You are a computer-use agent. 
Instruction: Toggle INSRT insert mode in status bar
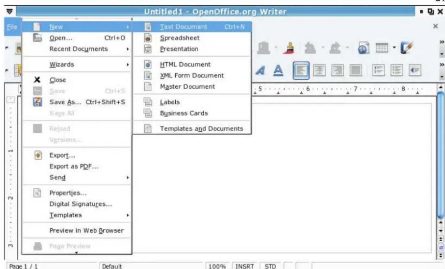tap(245, 266)
